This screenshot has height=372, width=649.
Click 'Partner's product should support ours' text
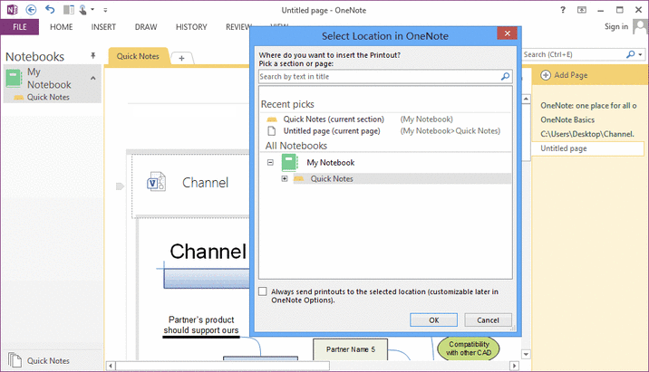pos(201,325)
